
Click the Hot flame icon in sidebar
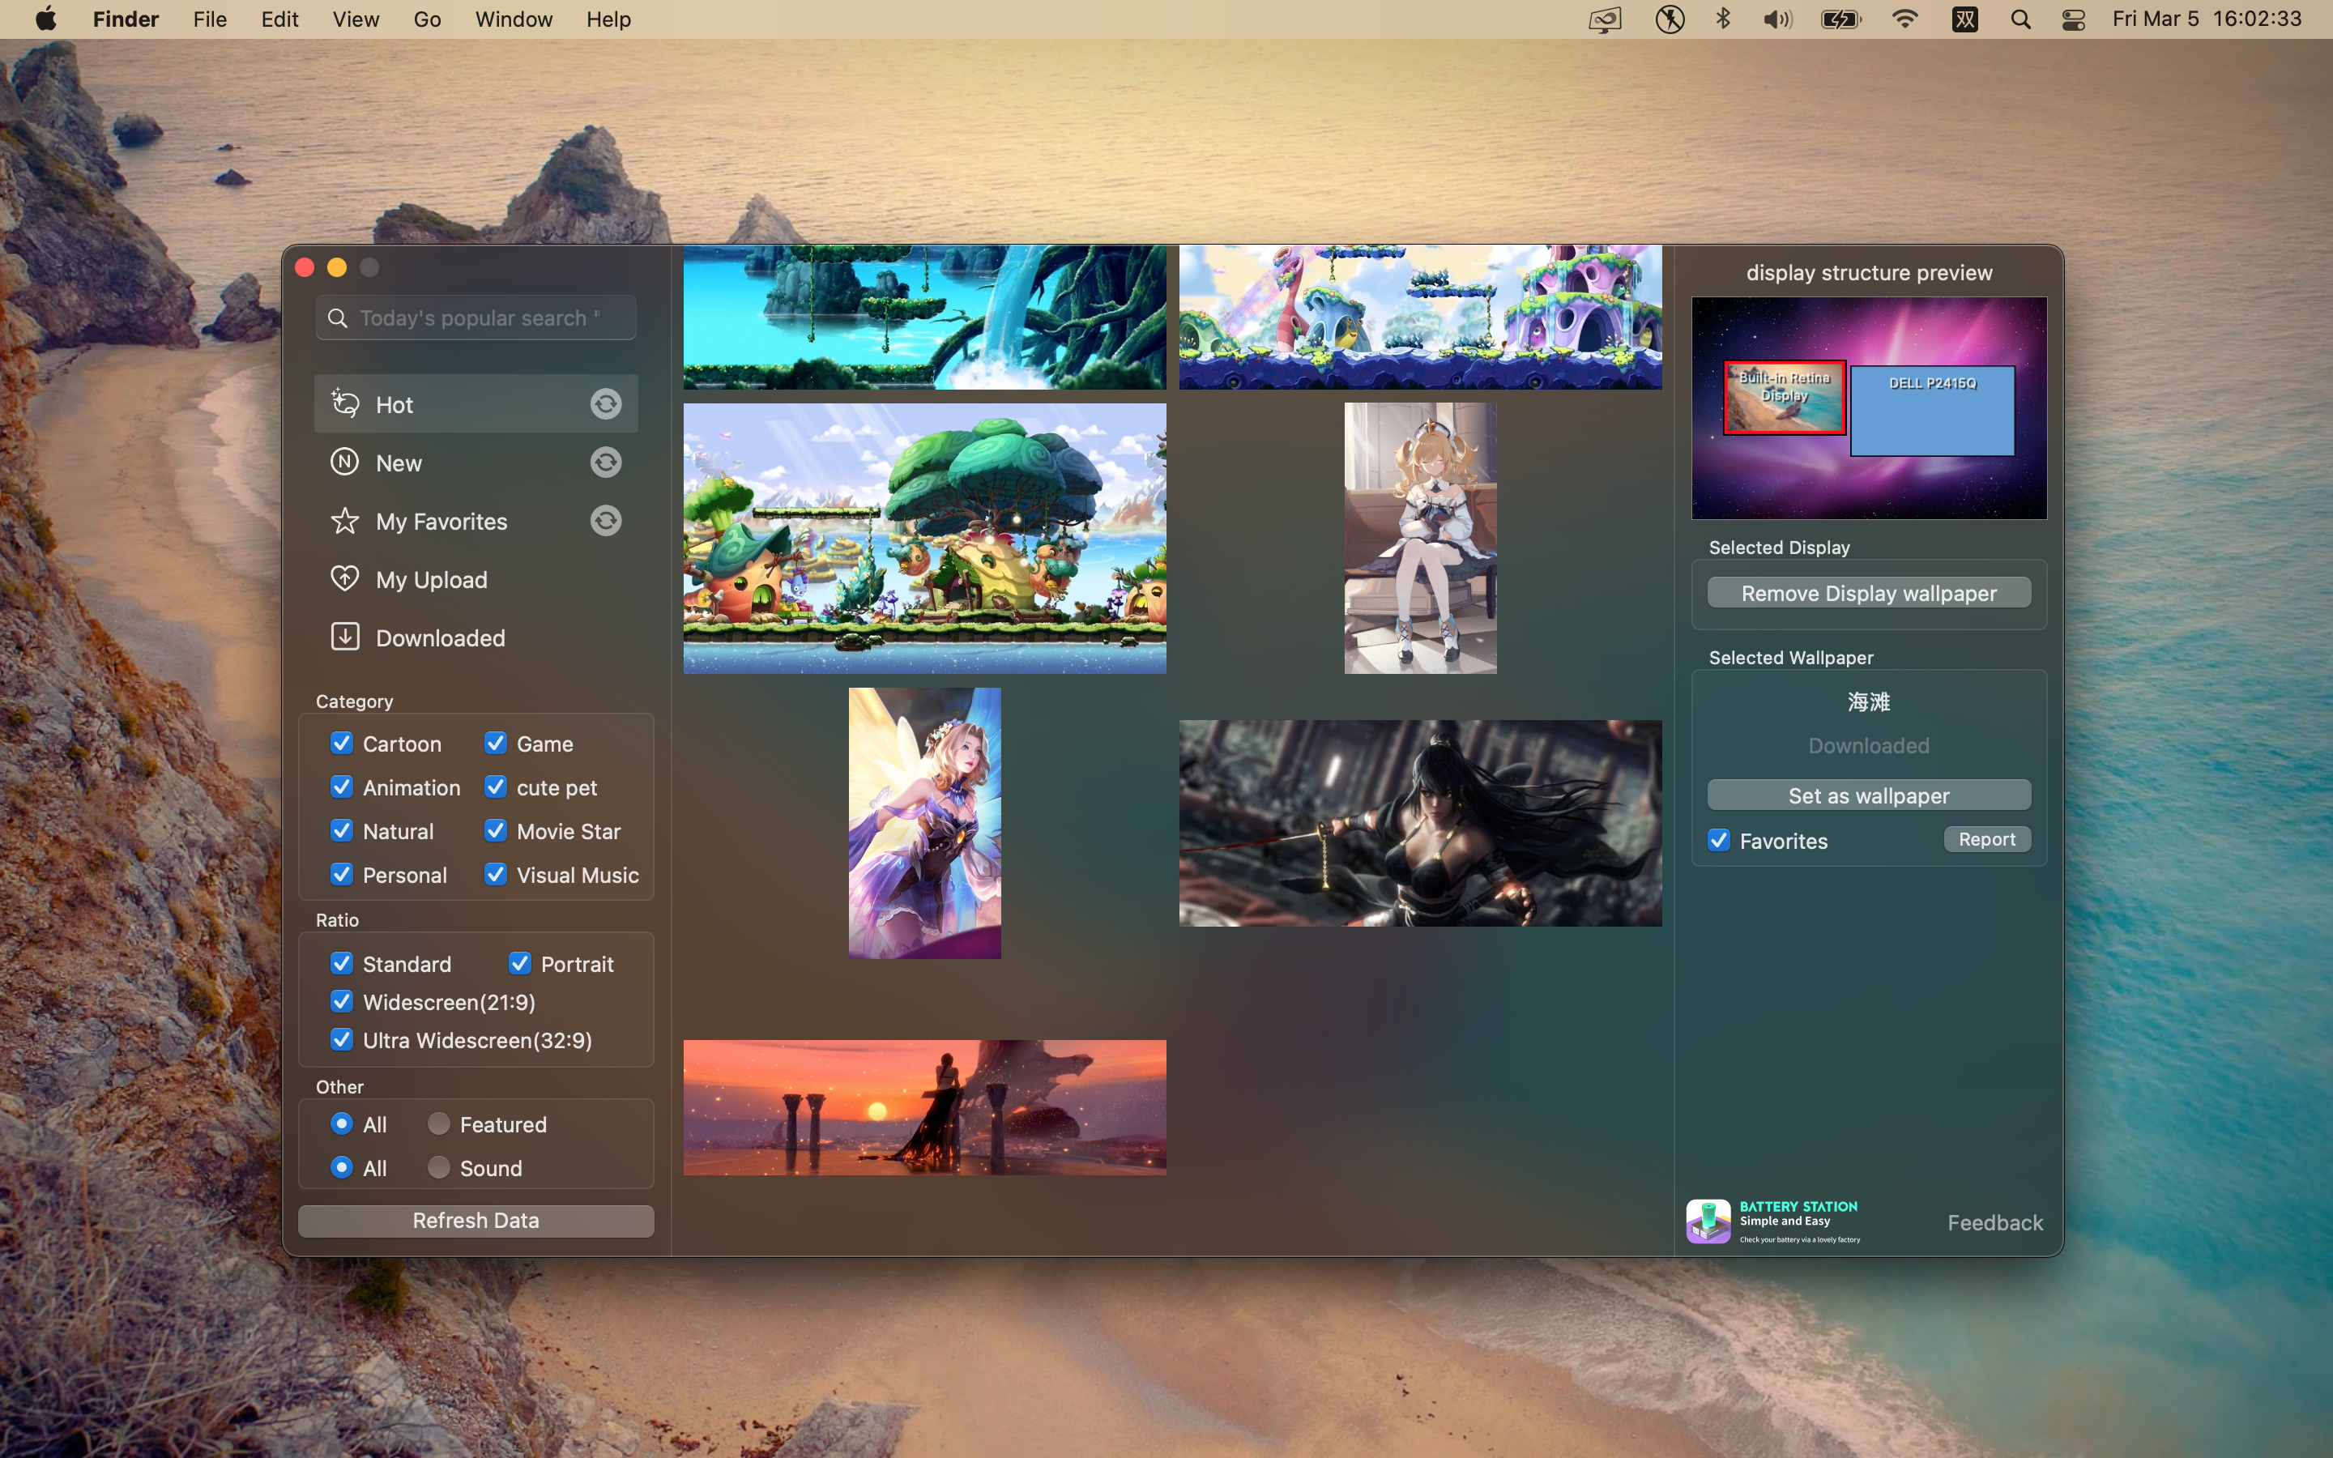[345, 404]
